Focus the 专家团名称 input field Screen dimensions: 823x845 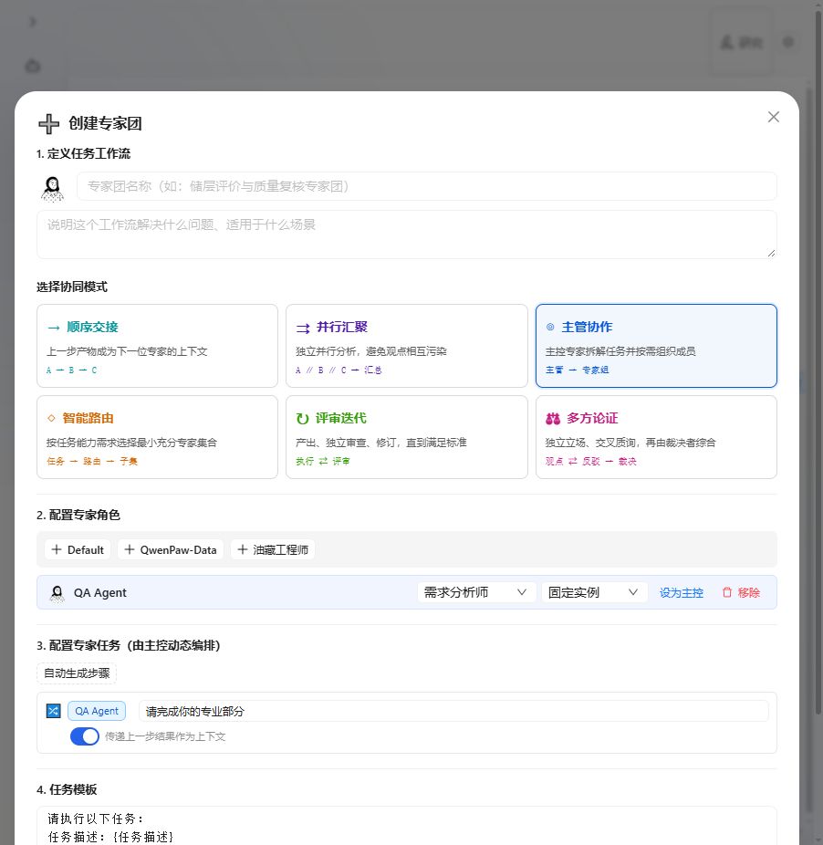click(x=426, y=186)
